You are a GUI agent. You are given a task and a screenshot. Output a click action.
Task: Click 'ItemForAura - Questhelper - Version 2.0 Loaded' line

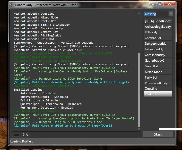point(53,43)
